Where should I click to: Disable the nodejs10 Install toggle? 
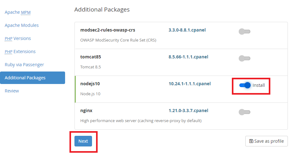(245, 85)
